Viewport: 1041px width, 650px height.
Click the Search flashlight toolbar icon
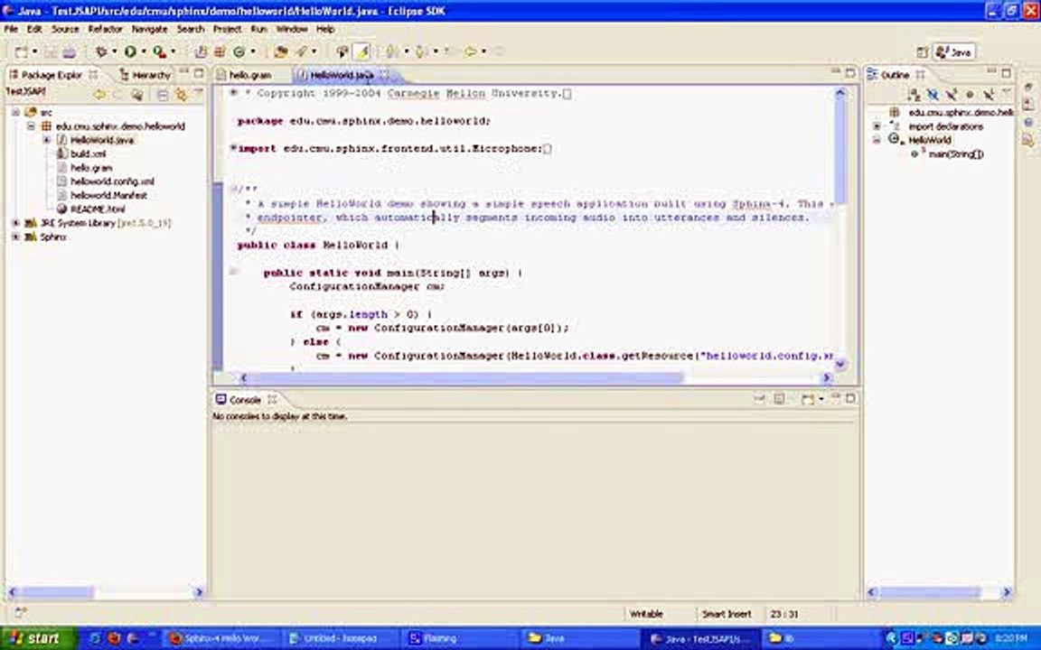302,51
